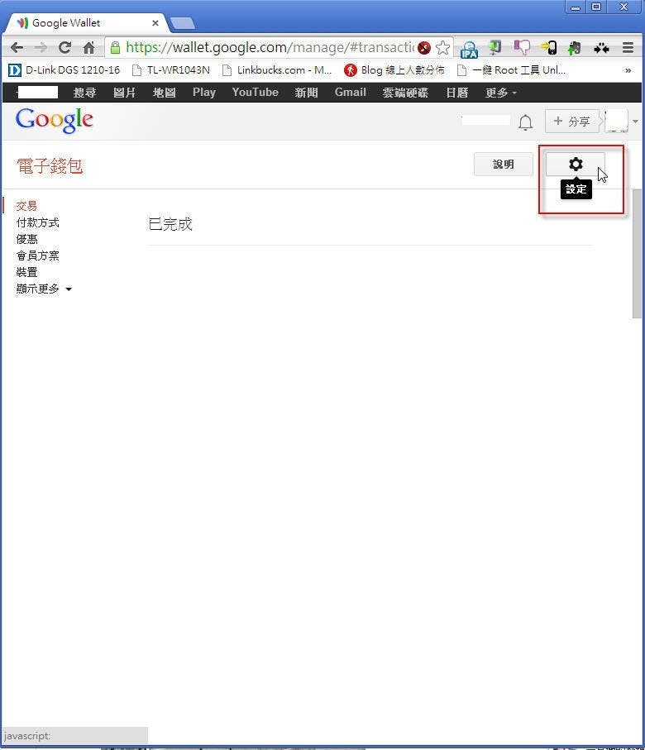Open the browser home page icon
Image resolution: width=645 pixels, height=750 pixels.
[x=89, y=47]
